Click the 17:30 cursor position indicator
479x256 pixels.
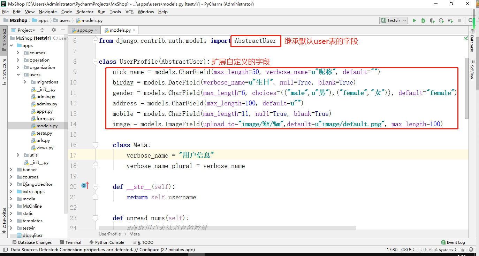(392, 250)
